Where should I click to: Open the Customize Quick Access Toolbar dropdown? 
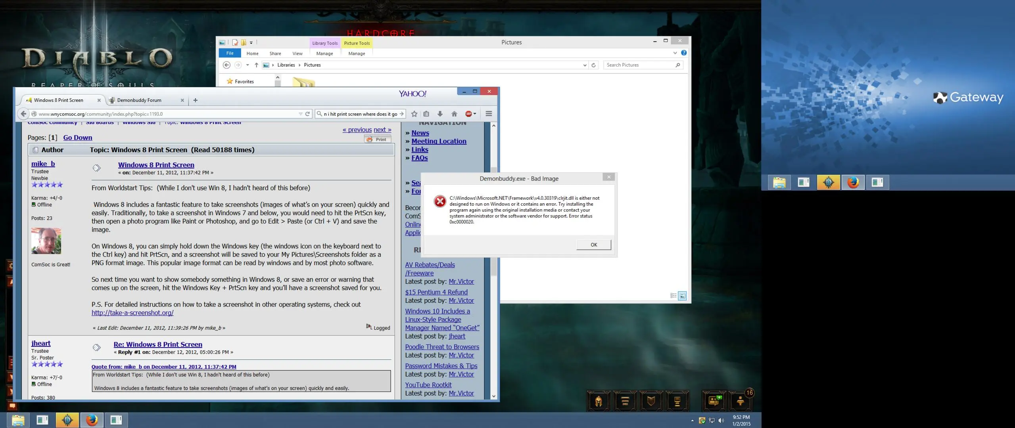[x=251, y=42]
